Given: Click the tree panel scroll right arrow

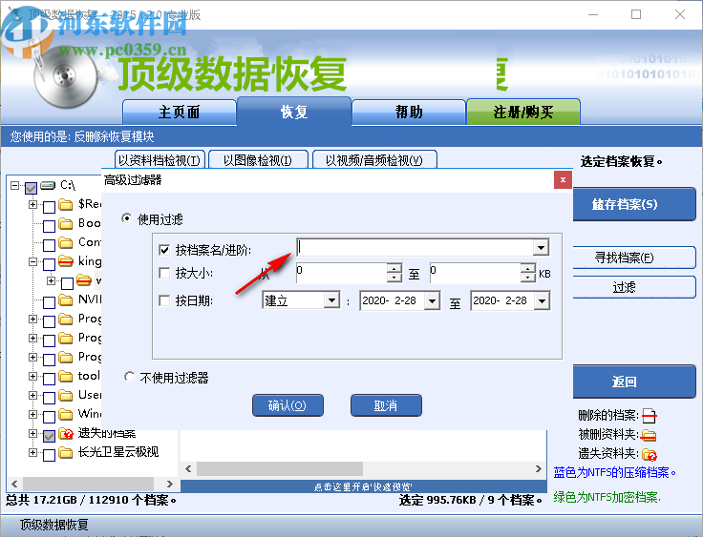Looking at the screenshot, I should (169, 484).
